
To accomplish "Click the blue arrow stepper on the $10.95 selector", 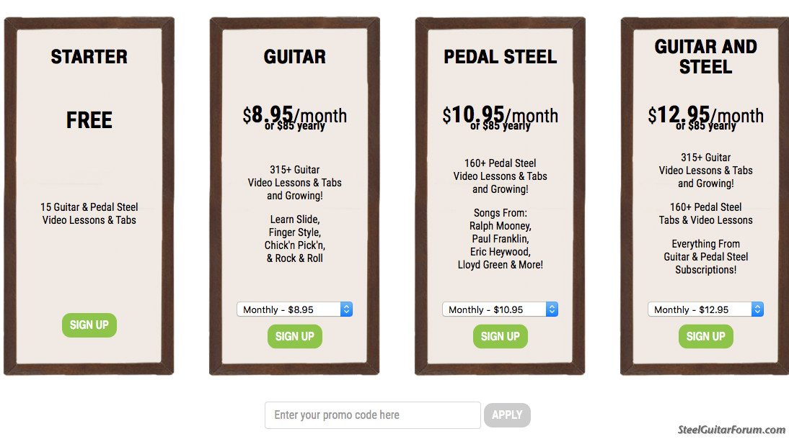I will [552, 309].
